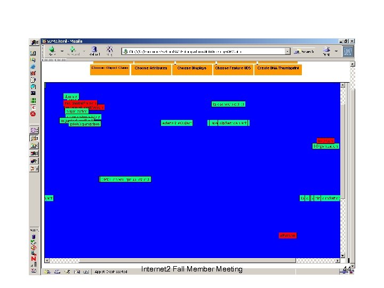Click the IRC chat icon in status bar
The image size is (384, 288).
point(86,271)
